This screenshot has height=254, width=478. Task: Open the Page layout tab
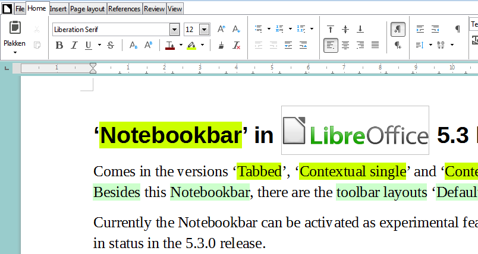(x=87, y=9)
